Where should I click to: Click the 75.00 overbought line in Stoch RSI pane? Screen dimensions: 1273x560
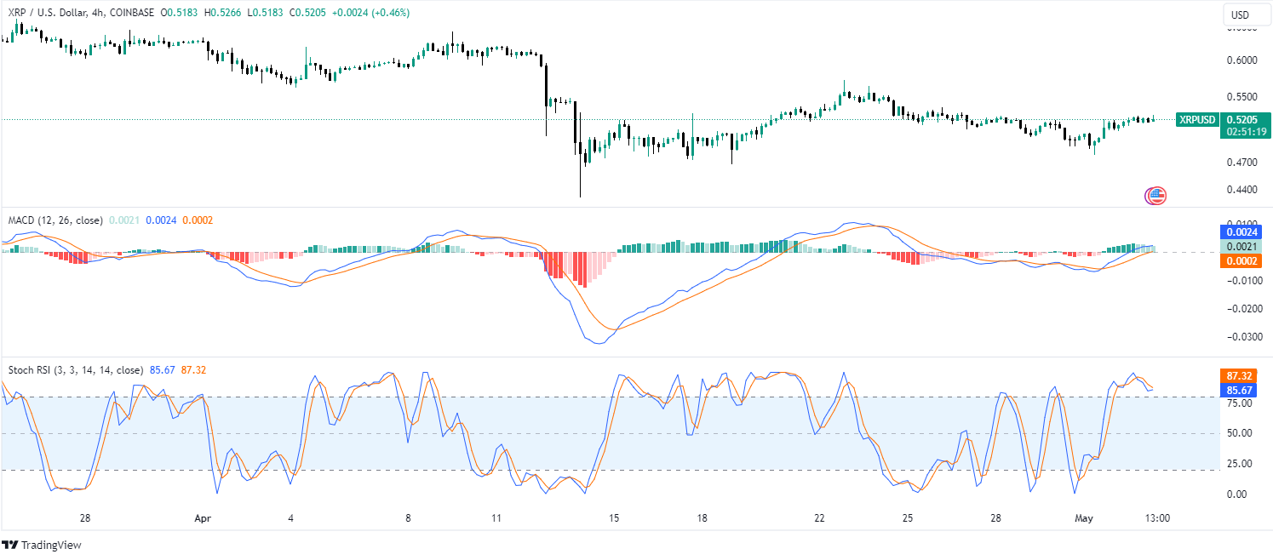tap(596, 397)
